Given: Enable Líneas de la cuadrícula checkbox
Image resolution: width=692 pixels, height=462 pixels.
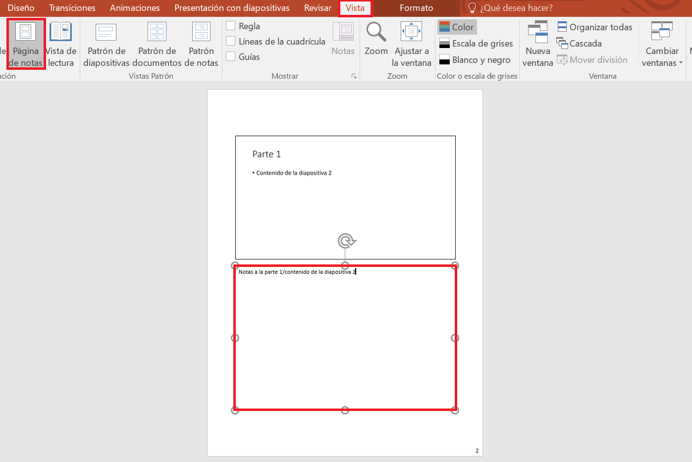Looking at the screenshot, I should click(230, 41).
